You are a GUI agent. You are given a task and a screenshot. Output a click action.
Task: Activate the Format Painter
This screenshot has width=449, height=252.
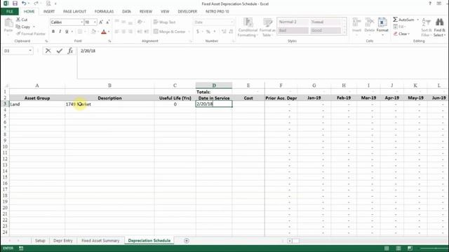(x=31, y=34)
